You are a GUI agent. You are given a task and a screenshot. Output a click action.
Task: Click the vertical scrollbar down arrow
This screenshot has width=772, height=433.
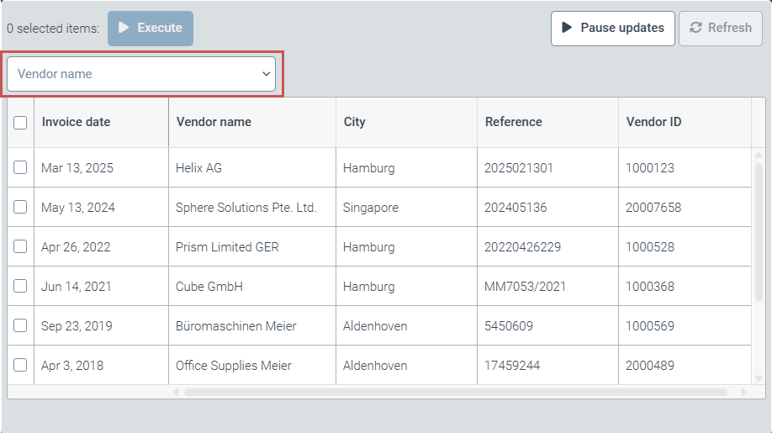point(759,378)
